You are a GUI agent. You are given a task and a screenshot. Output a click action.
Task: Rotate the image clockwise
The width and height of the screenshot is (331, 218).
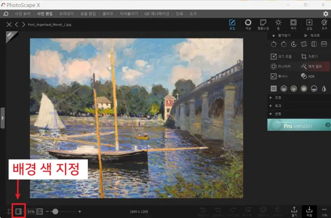284,44
